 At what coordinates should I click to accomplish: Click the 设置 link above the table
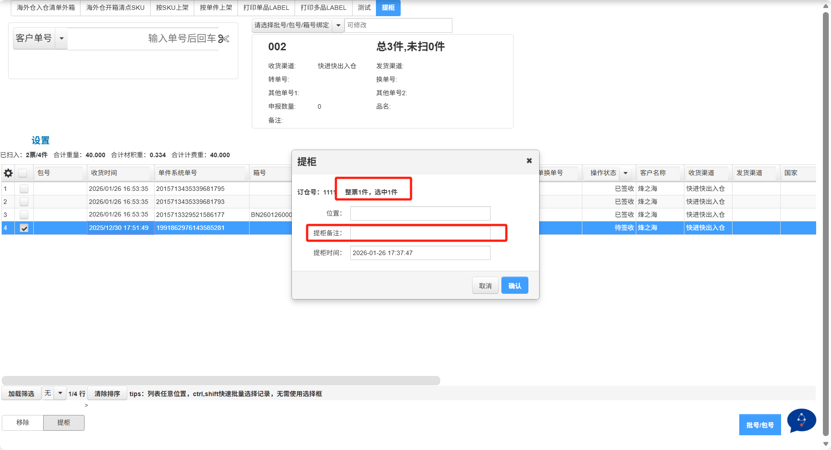pyautogui.click(x=40, y=141)
